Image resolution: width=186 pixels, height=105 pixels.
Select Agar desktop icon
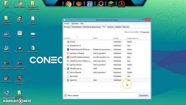click(x=20, y=34)
